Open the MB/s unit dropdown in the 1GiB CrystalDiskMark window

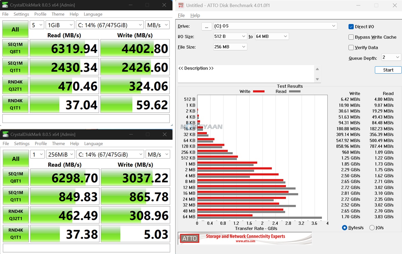157,25
